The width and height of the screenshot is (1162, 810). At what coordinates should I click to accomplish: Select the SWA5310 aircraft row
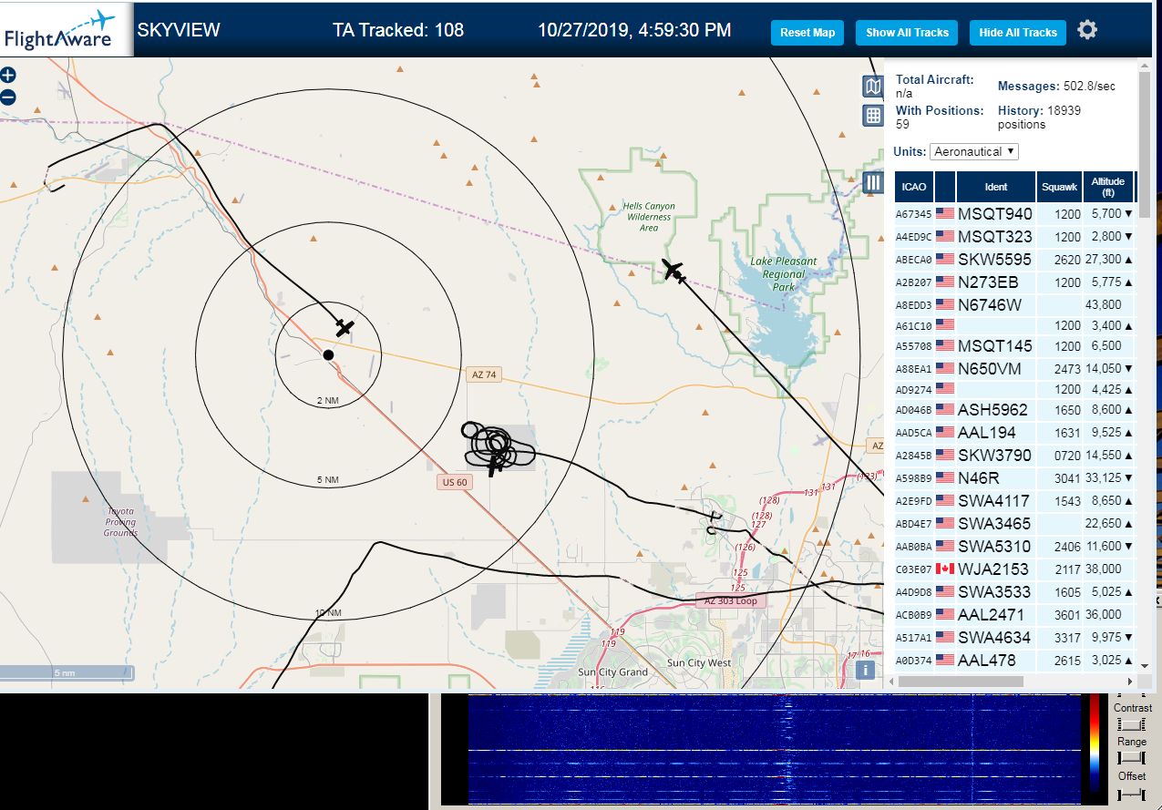[1014, 547]
